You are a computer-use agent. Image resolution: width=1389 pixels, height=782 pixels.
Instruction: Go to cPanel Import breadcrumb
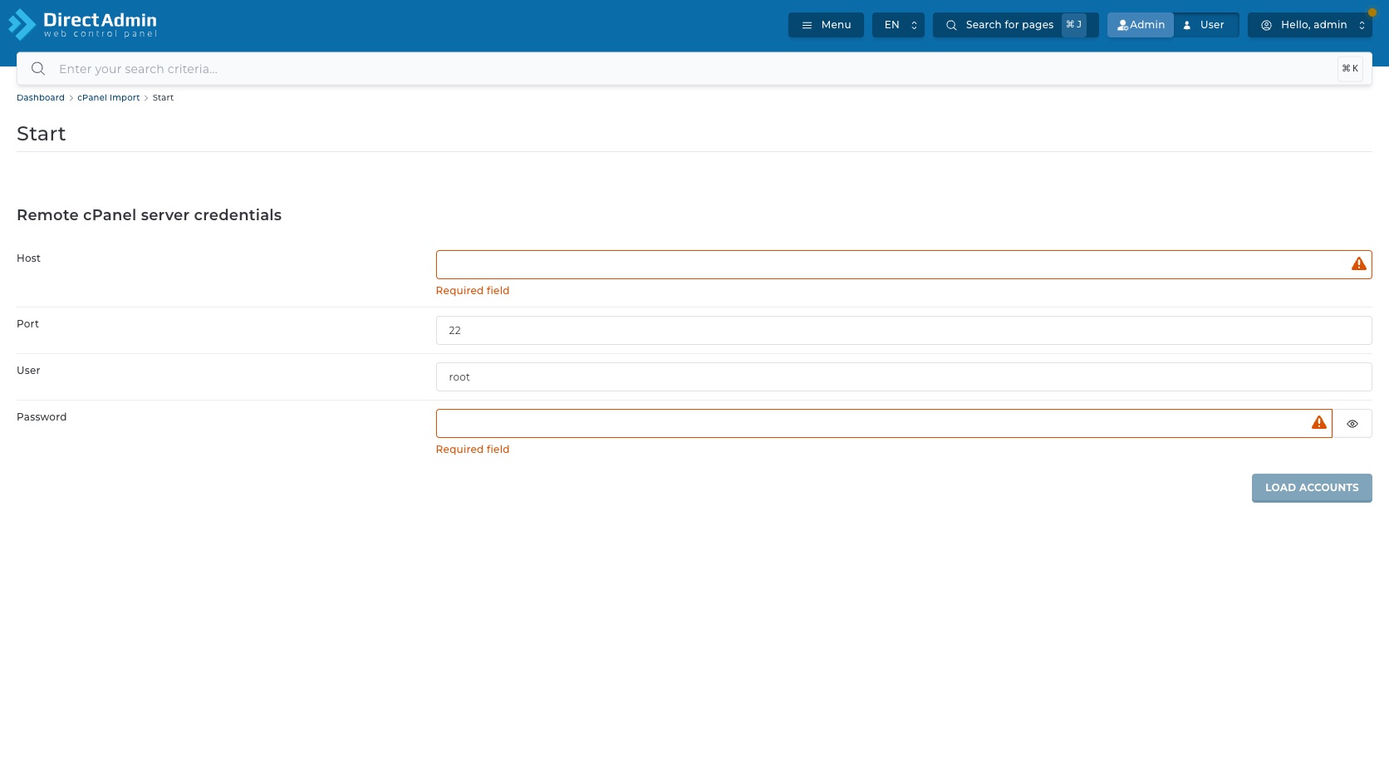pyautogui.click(x=109, y=98)
